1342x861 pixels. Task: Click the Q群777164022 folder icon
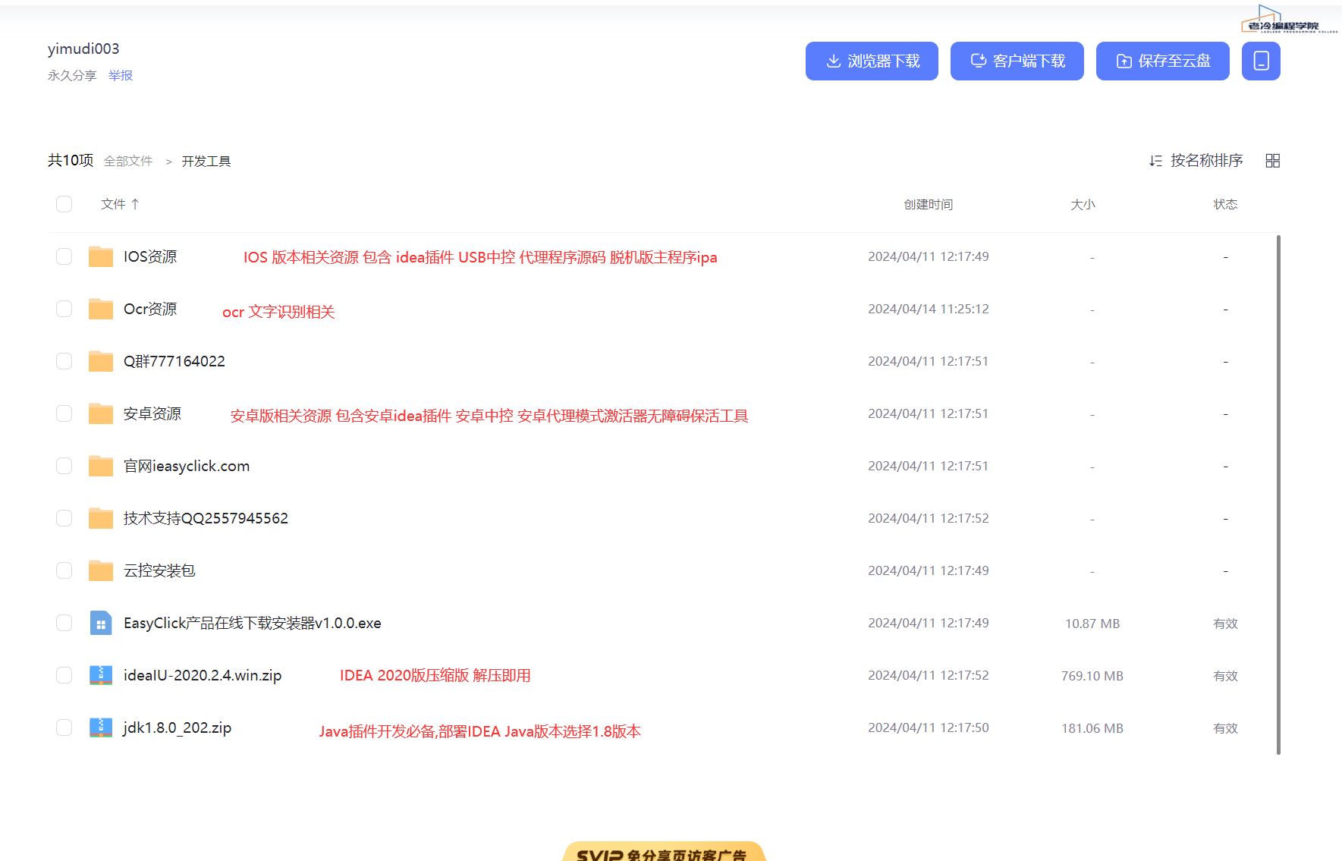(x=101, y=361)
